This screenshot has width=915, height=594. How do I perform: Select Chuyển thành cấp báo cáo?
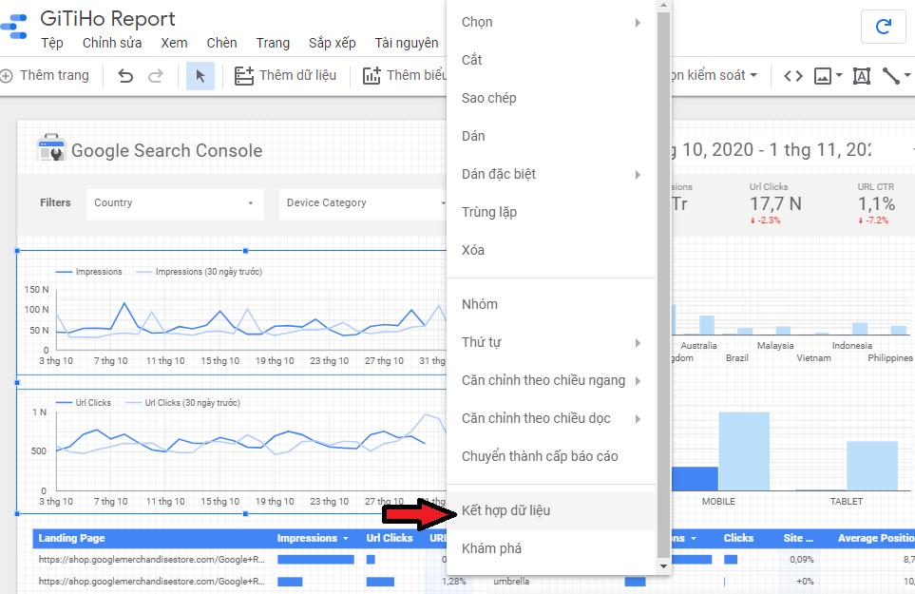click(552, 456)
